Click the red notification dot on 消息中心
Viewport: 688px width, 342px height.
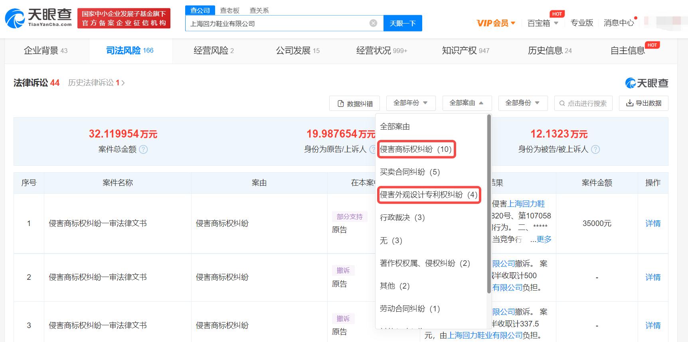point(636,18)
